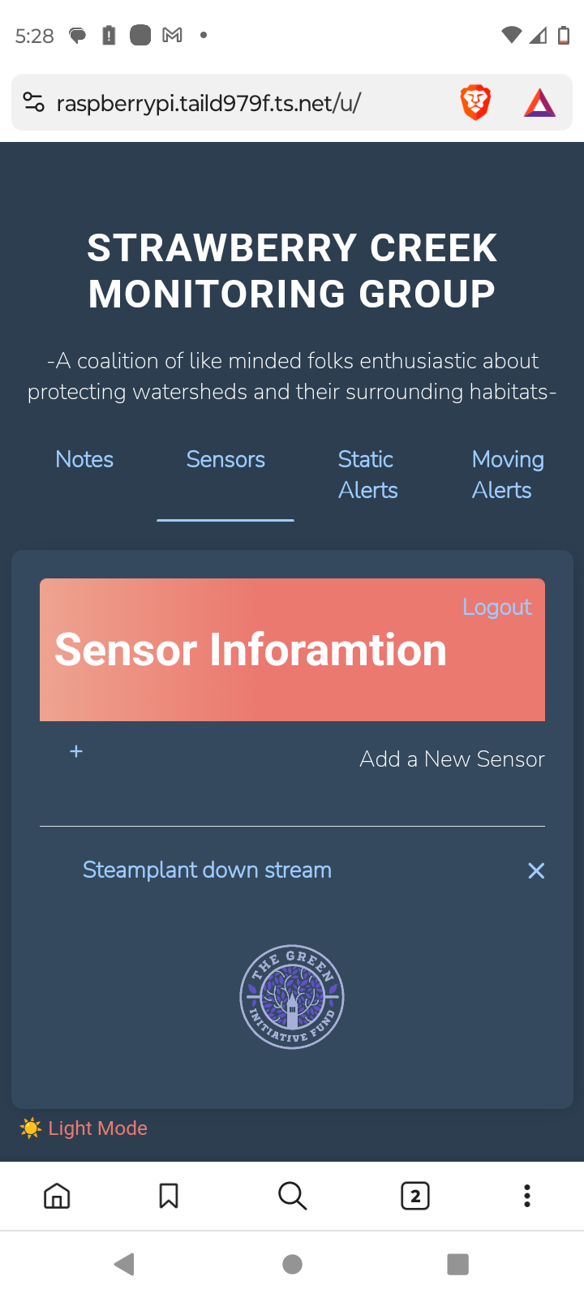Click the plus icon to add sensor

pyautogui.click(x=76, y=751)
